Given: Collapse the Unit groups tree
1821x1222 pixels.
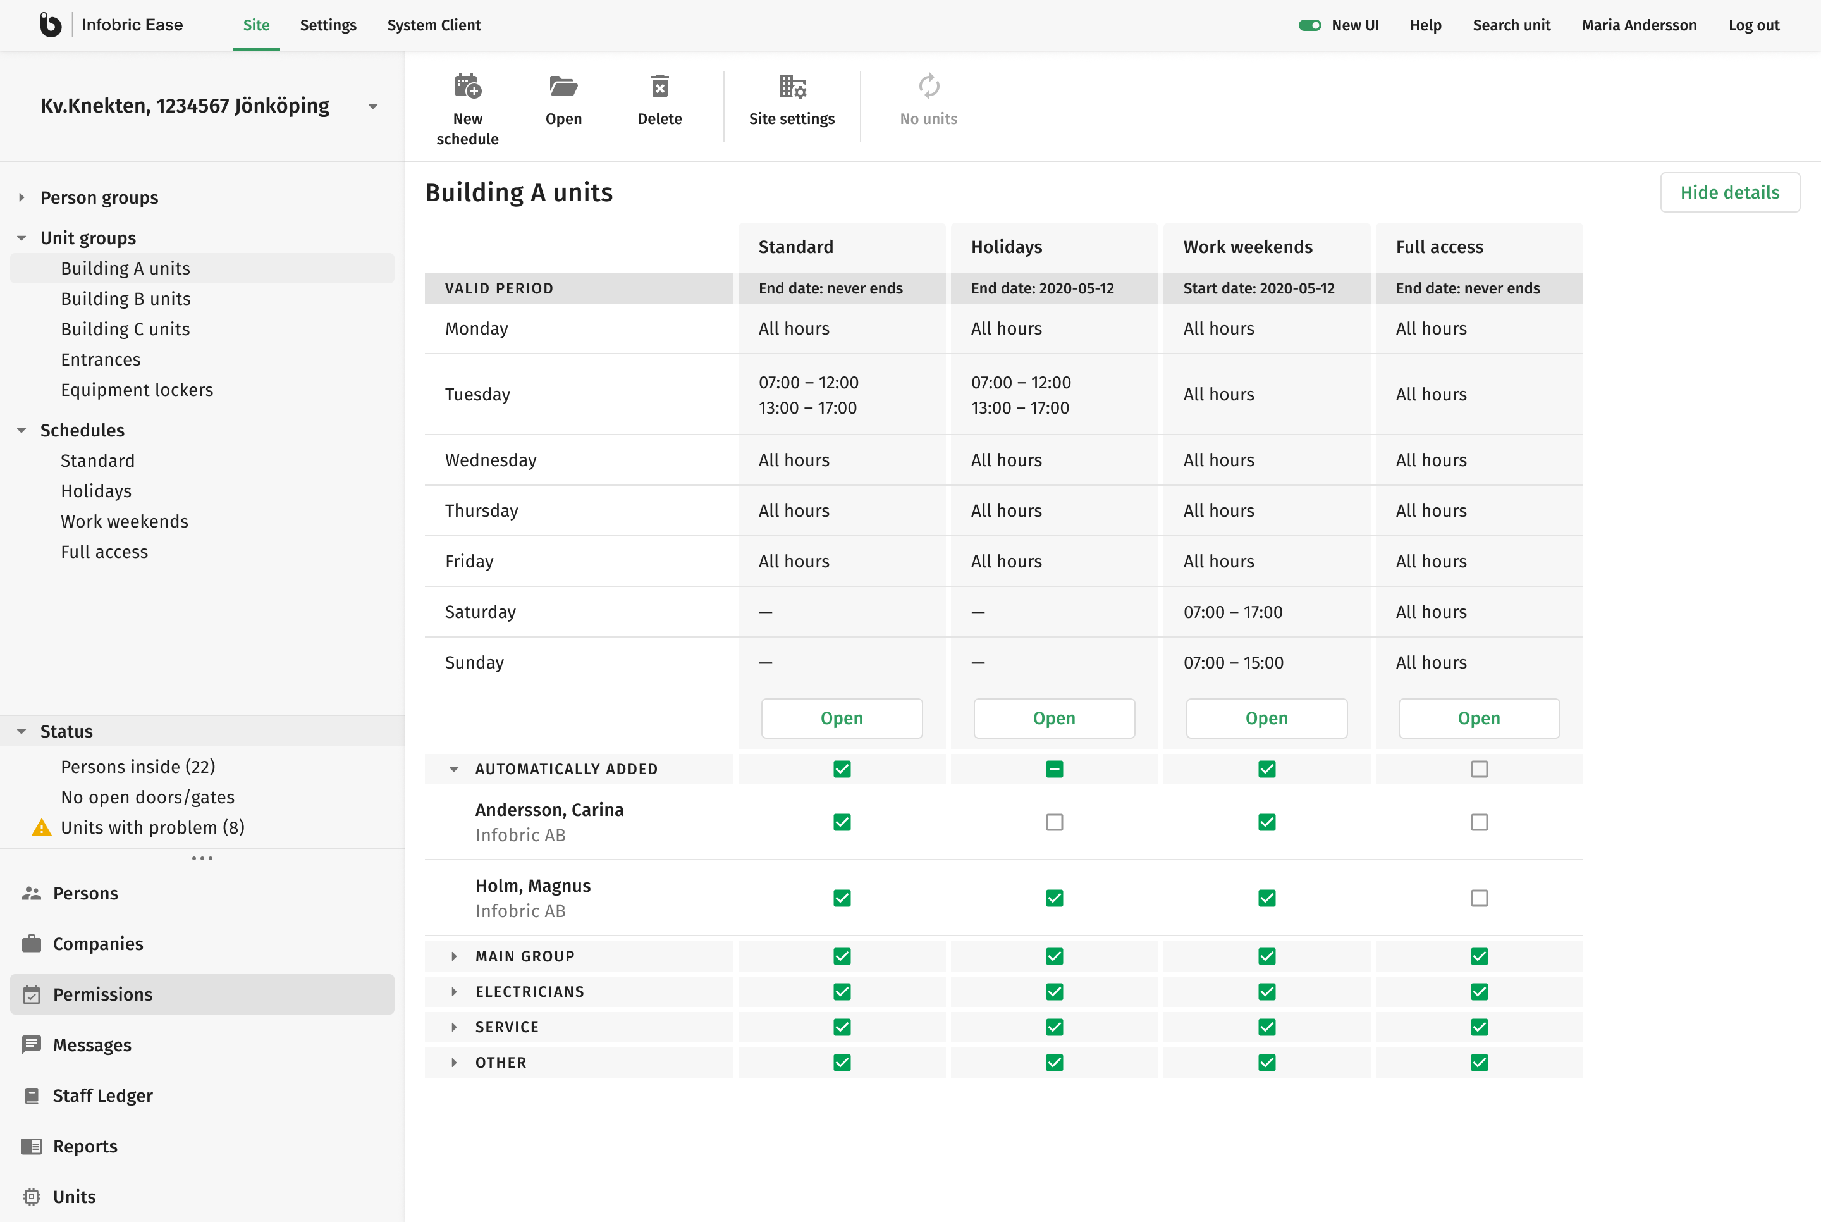Looking at the screenshot, I should tap(21, 238).
